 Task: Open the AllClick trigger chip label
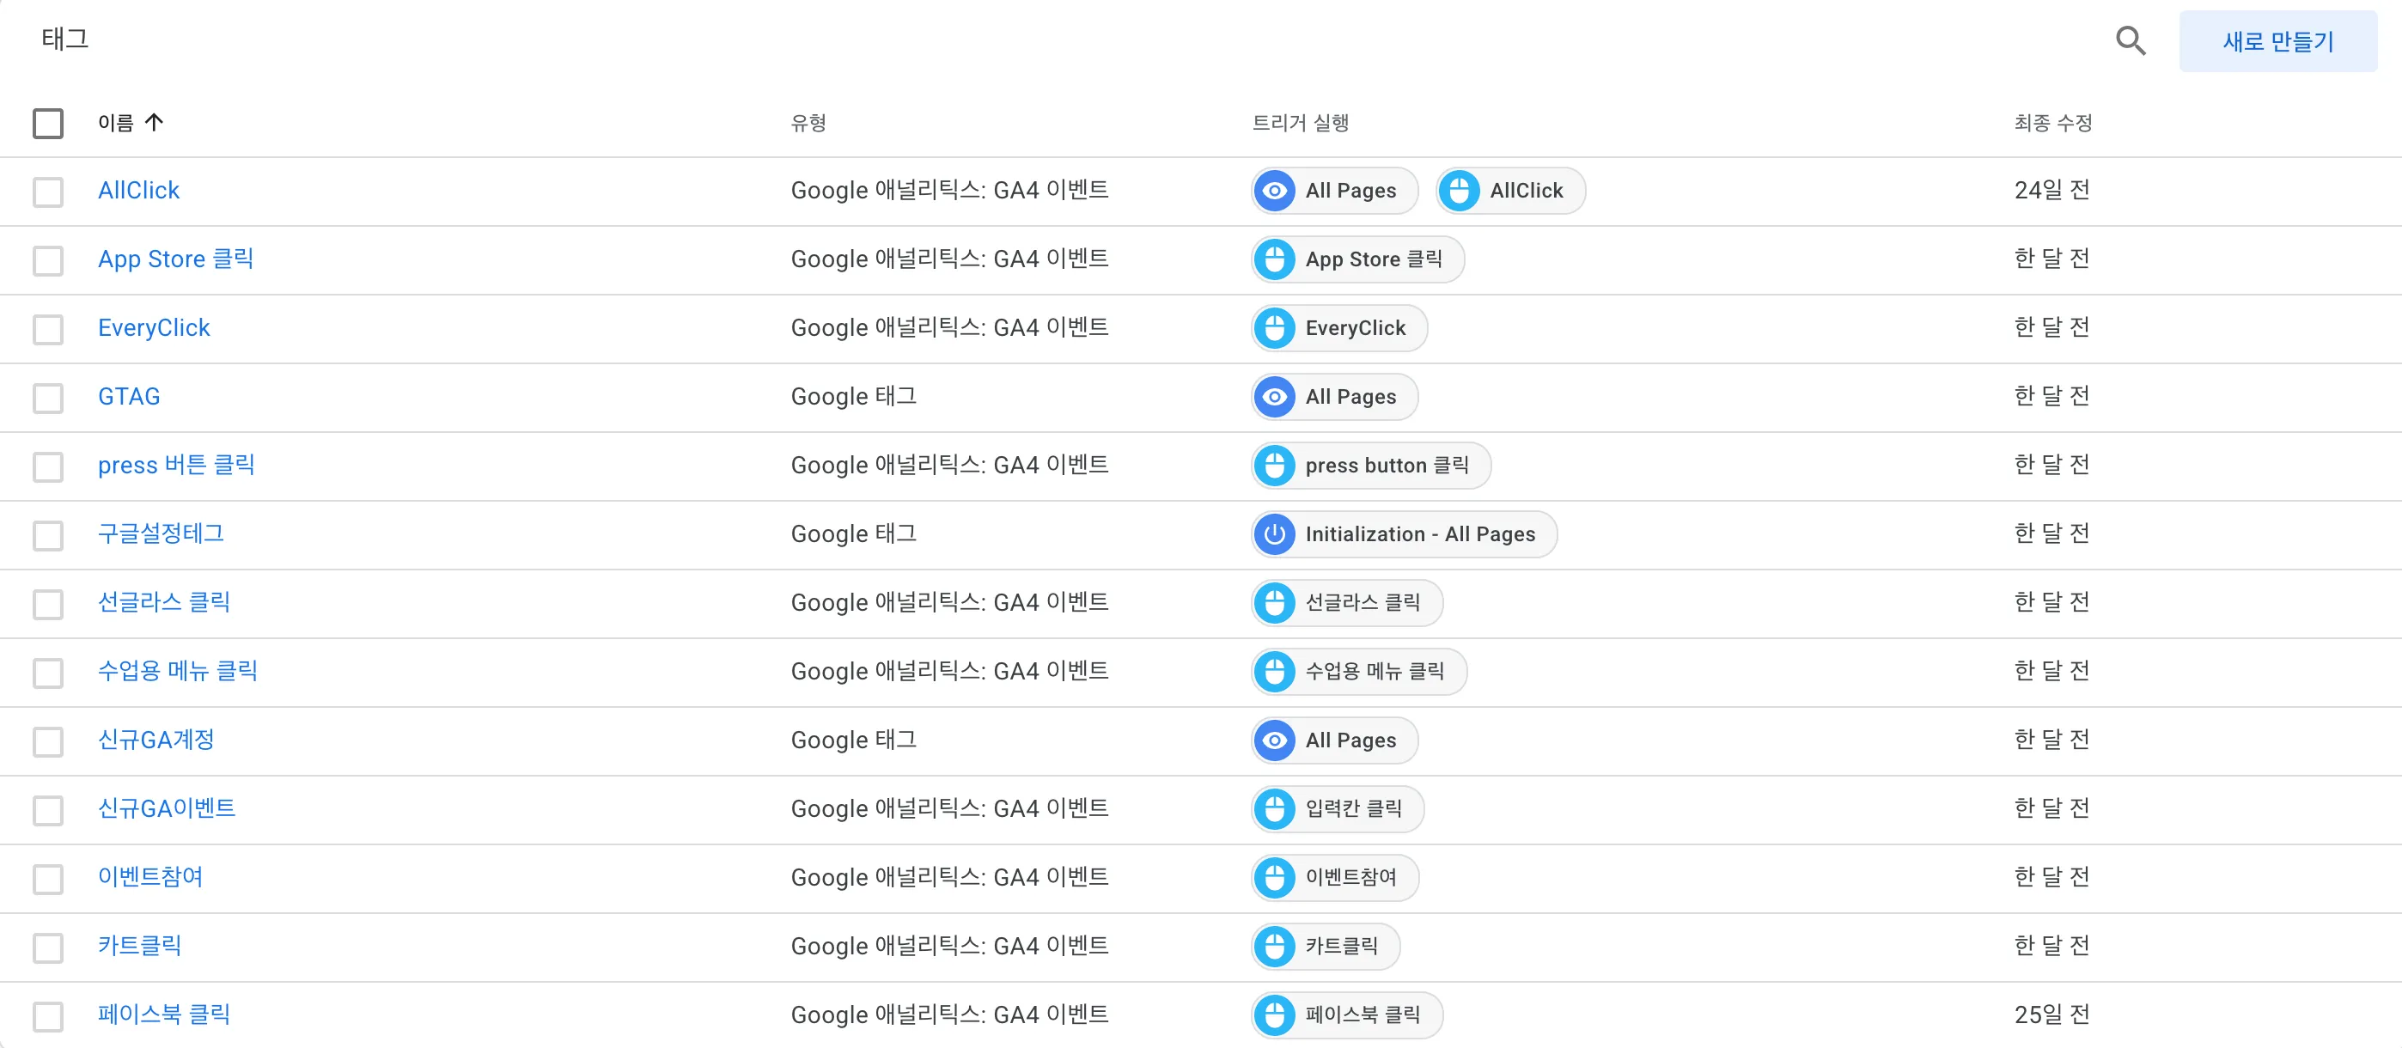1527,190
